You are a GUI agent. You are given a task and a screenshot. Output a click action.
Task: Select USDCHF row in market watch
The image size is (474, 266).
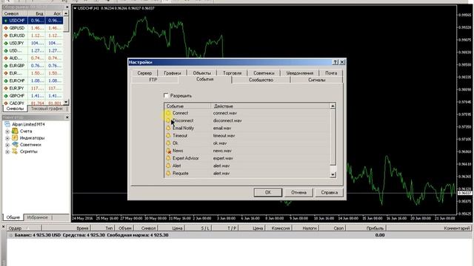(33, 21)
